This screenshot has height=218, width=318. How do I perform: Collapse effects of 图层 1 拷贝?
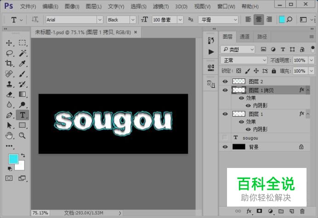(308, 90)
